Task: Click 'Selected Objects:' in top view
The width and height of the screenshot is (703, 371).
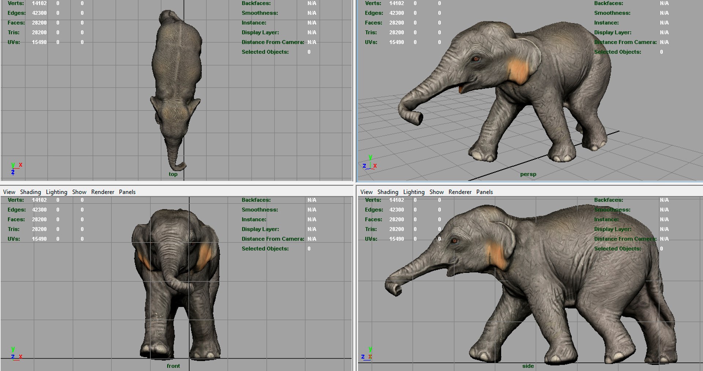Action: point(265,52)
